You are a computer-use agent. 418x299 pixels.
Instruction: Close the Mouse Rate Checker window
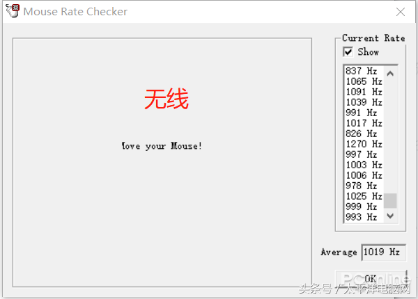tap(401, 12)
